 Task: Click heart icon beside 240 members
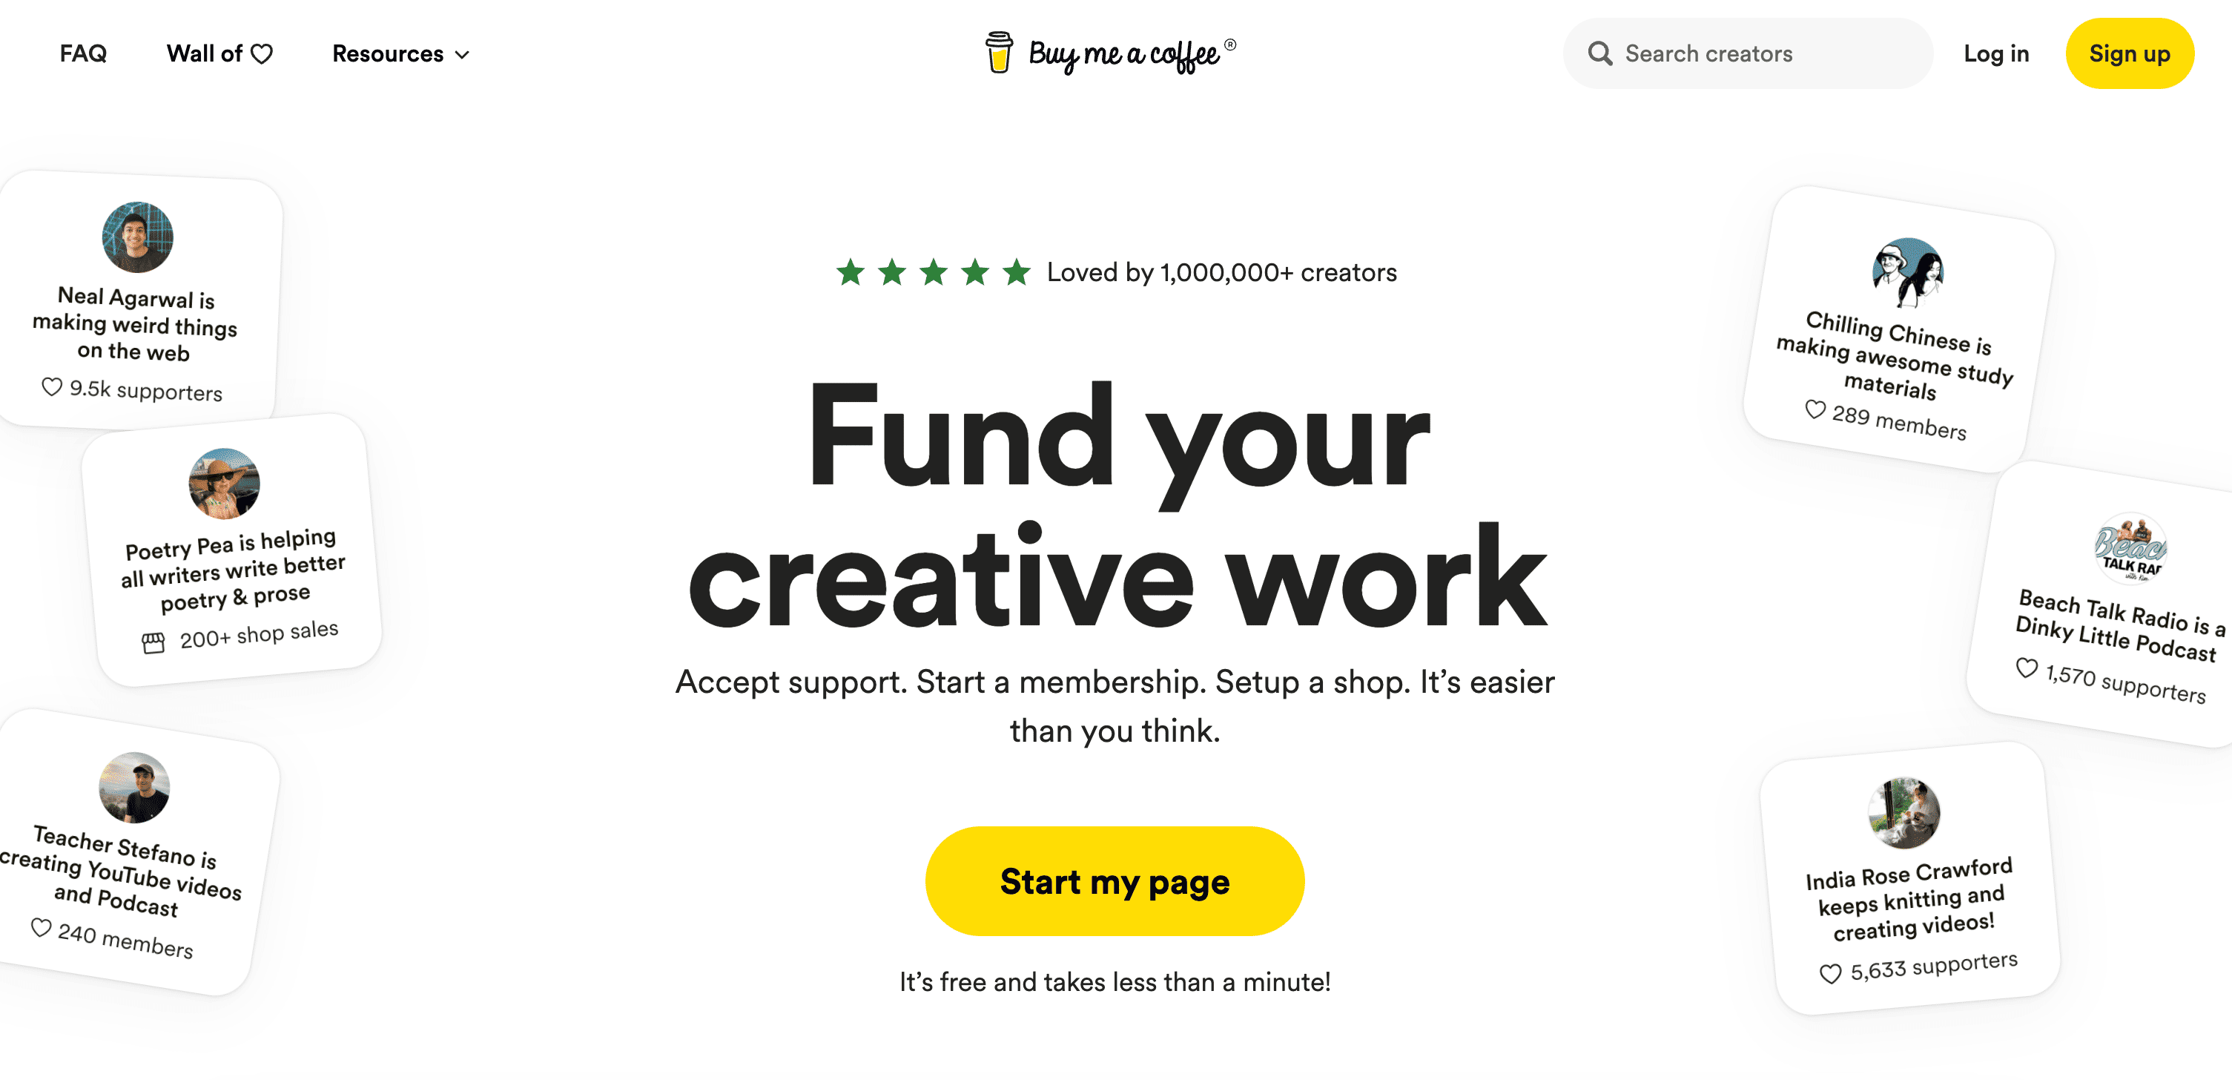click(41, 927)
